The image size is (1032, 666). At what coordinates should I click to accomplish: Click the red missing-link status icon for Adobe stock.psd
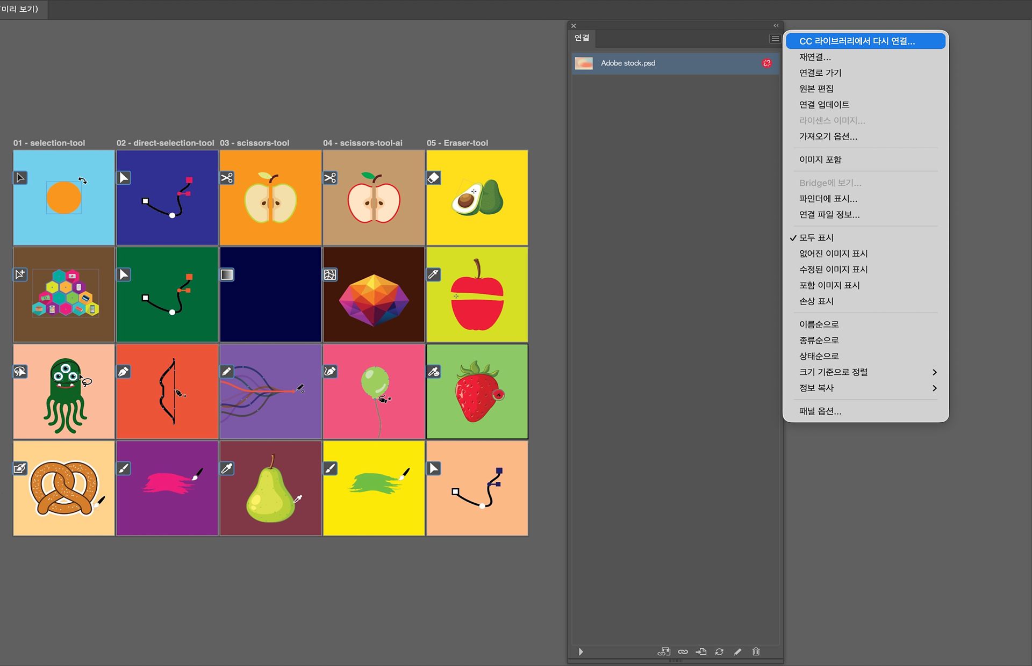[x=766, y=63]
